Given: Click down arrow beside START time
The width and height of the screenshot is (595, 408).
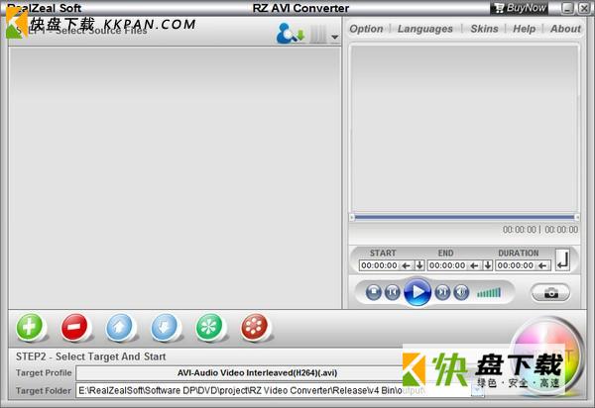Looking at the screenshot, I should (x=419, y=265).
